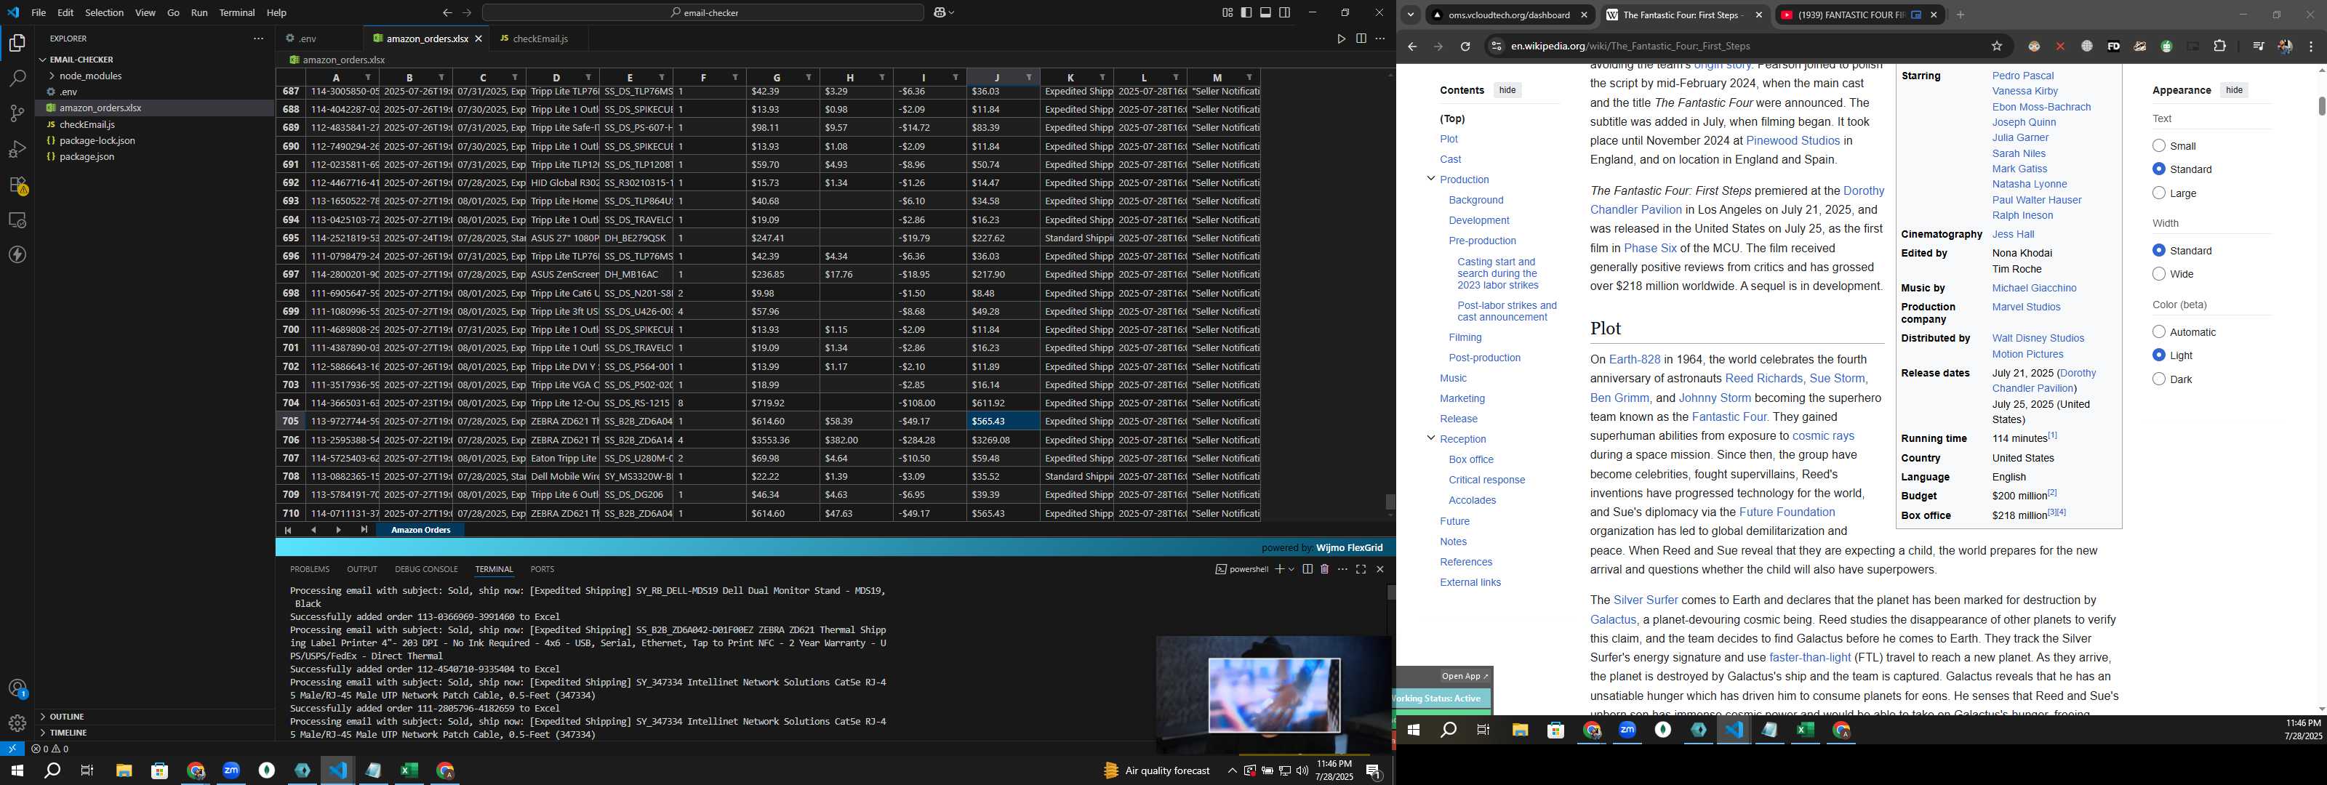The image size is (2327, 785).
Task: Click the Run play icon in editor toolbar
Action: point(1340,39)
